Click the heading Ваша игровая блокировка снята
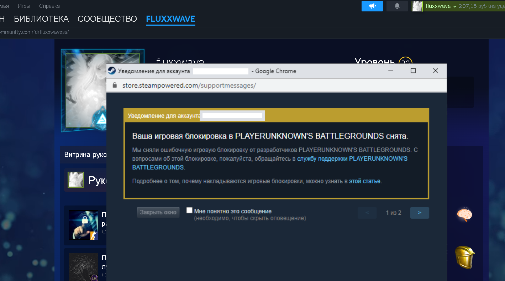This screenshot has width=505, height=281. [x=270, y=136]
